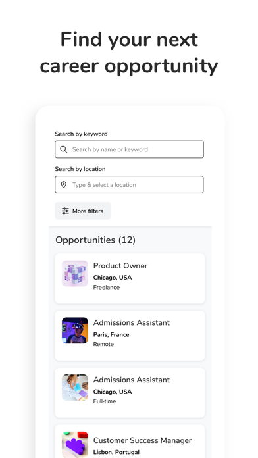Click the Opportunities (12) heading
The height and width of the screenshot is (458, 258).
(x=95, y=240)
